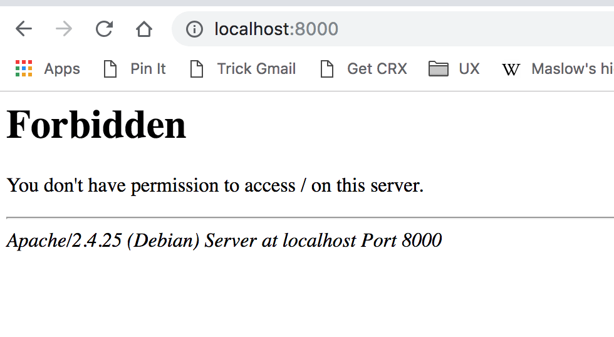
Task: Select the Apps bookmark label
Action: click(x=62, y=70)
